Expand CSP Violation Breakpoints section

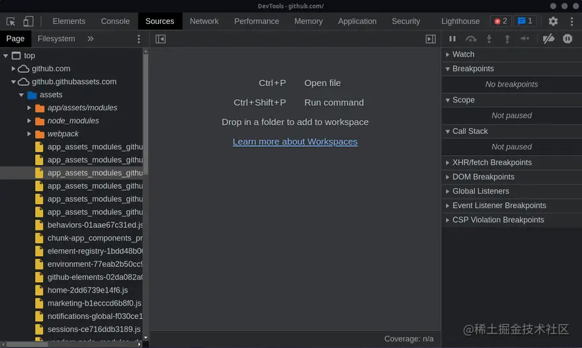pyautogui.click(x=511, y=220)
